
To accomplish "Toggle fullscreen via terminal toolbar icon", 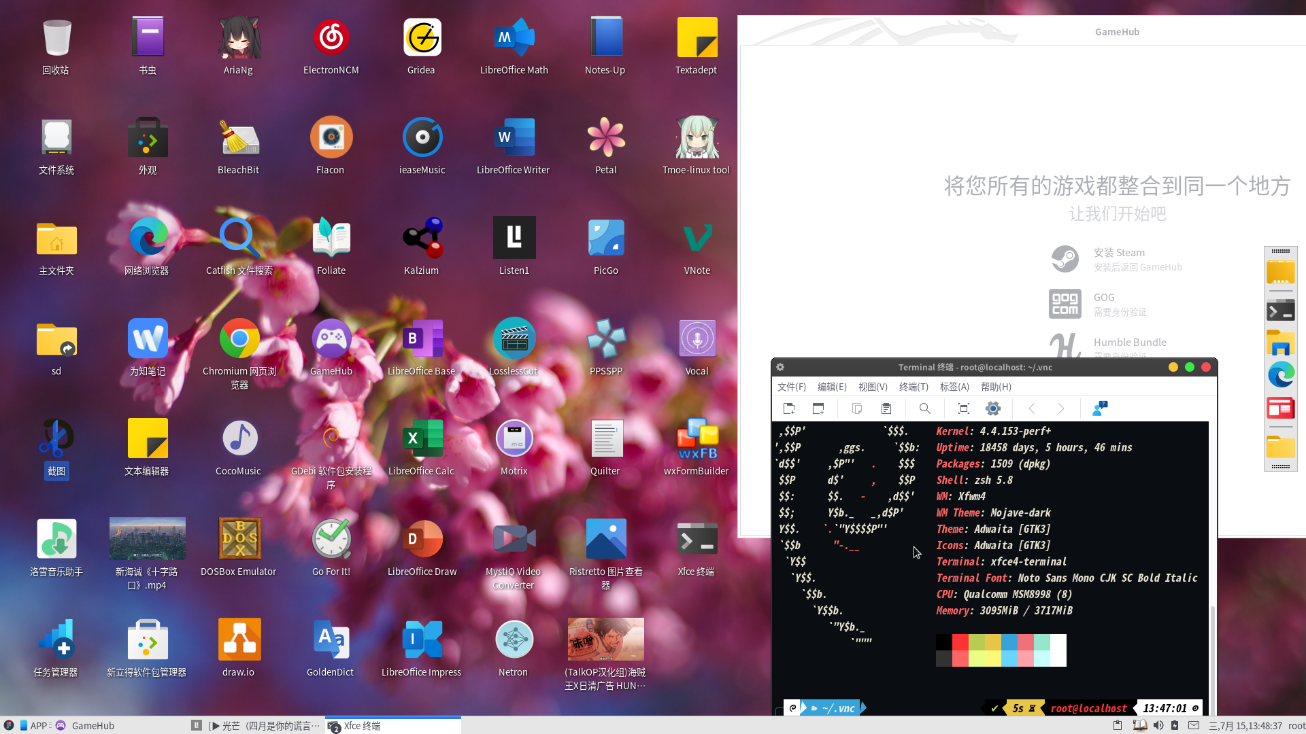I will pyautogui.click(x=964, y=408).
